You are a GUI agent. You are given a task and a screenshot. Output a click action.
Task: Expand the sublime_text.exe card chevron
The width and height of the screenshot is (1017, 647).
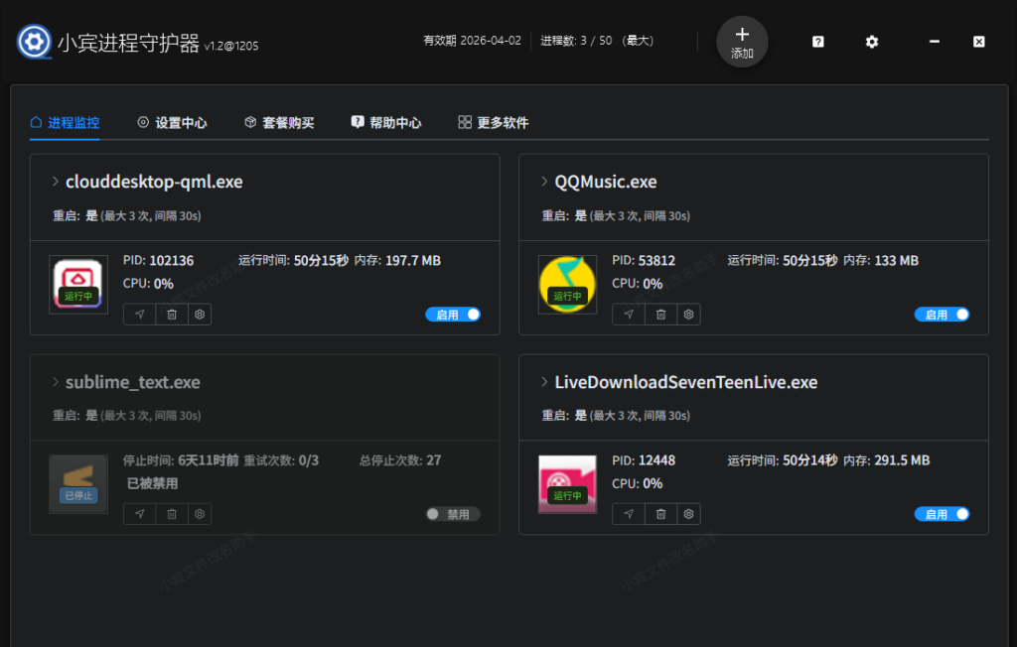(55, 381)
